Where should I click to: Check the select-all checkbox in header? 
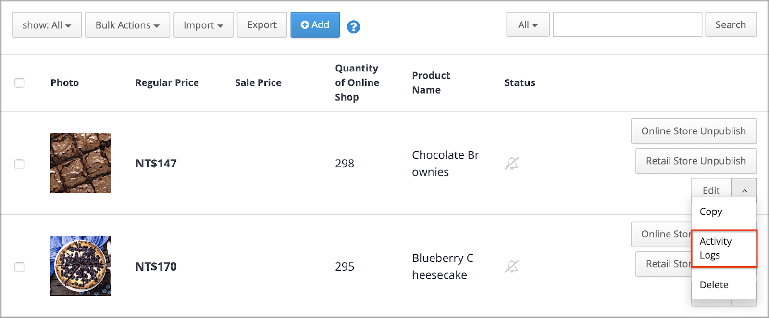click(x=19, y=83)
